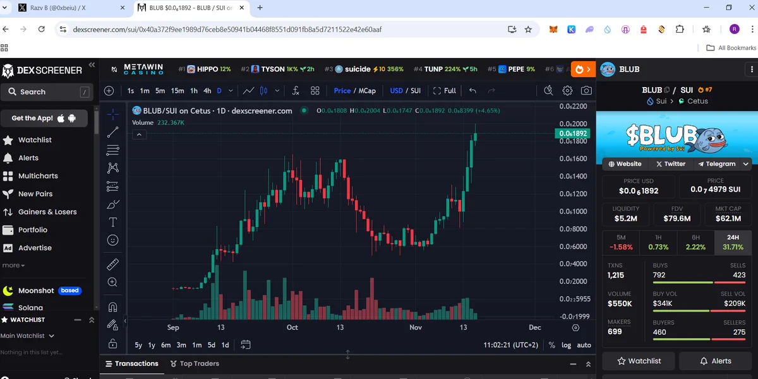Image resolution: width=758 pixels, height=379 pixels.
Task: Expand the chart style dropdown arrow
Action: 277,91
